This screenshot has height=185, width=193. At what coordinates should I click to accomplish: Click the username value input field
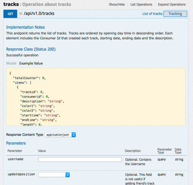(80, 159)
